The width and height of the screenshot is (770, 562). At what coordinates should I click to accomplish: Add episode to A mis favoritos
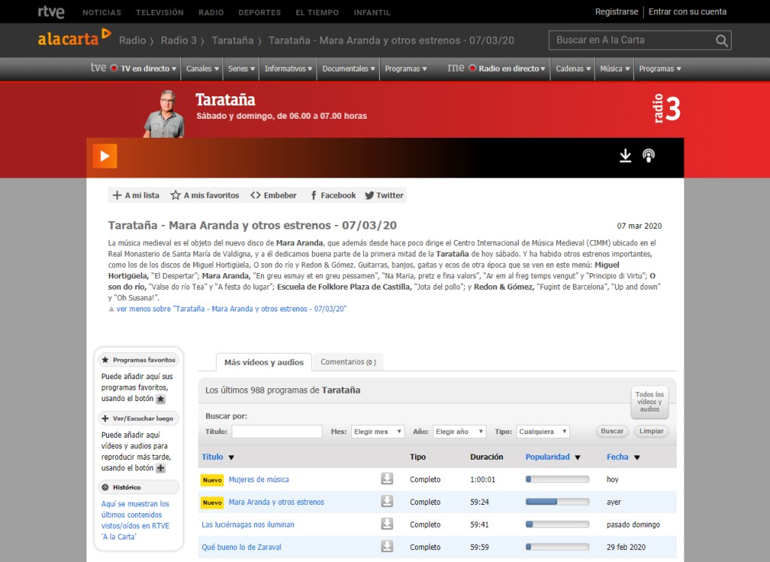point(205,196)
